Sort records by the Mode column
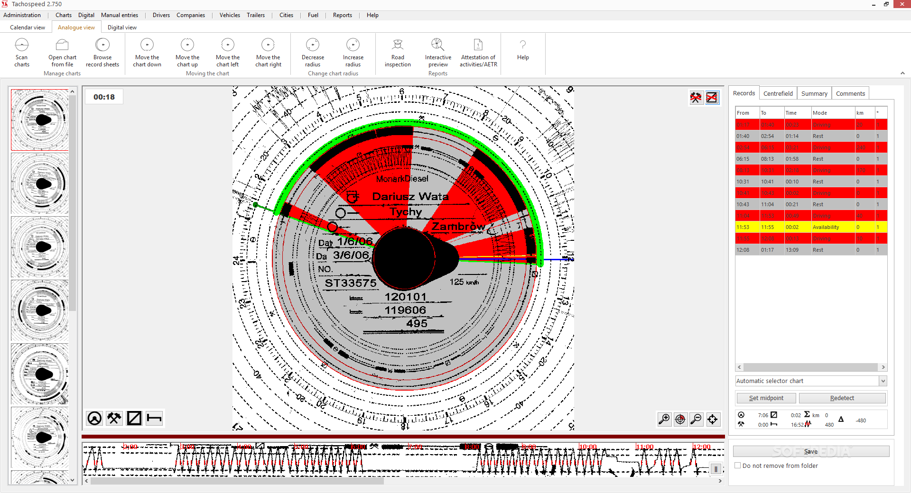This screenshot has width=911, height=493. point(833,113)
